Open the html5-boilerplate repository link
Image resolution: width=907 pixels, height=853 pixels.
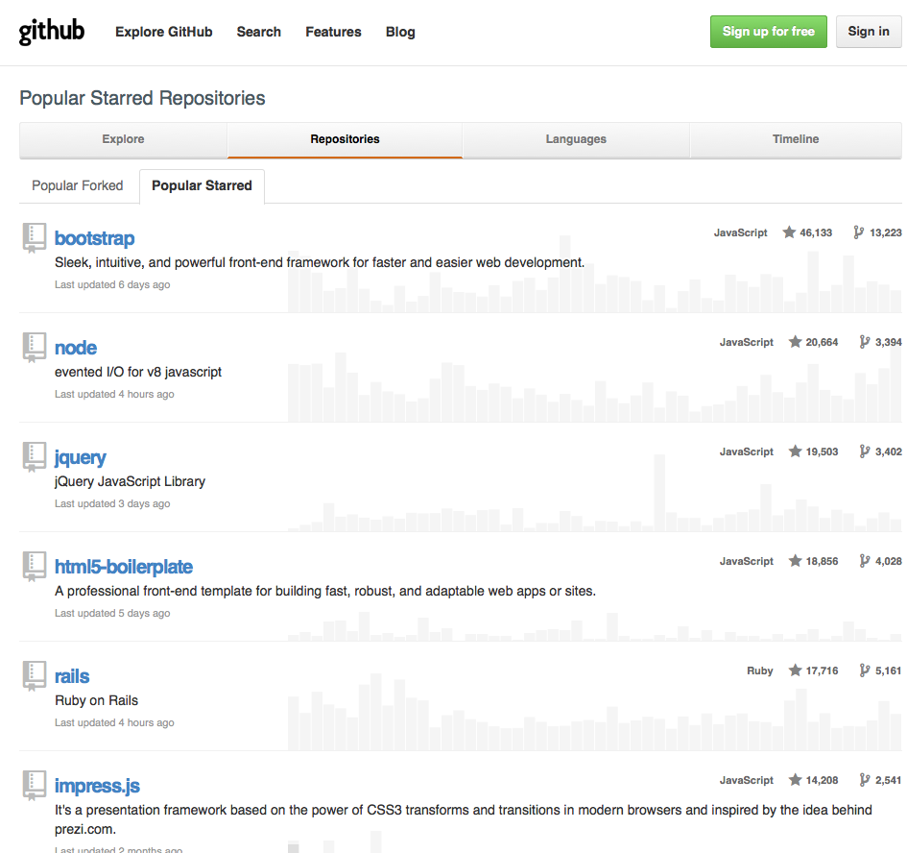[x=124, y=567]
